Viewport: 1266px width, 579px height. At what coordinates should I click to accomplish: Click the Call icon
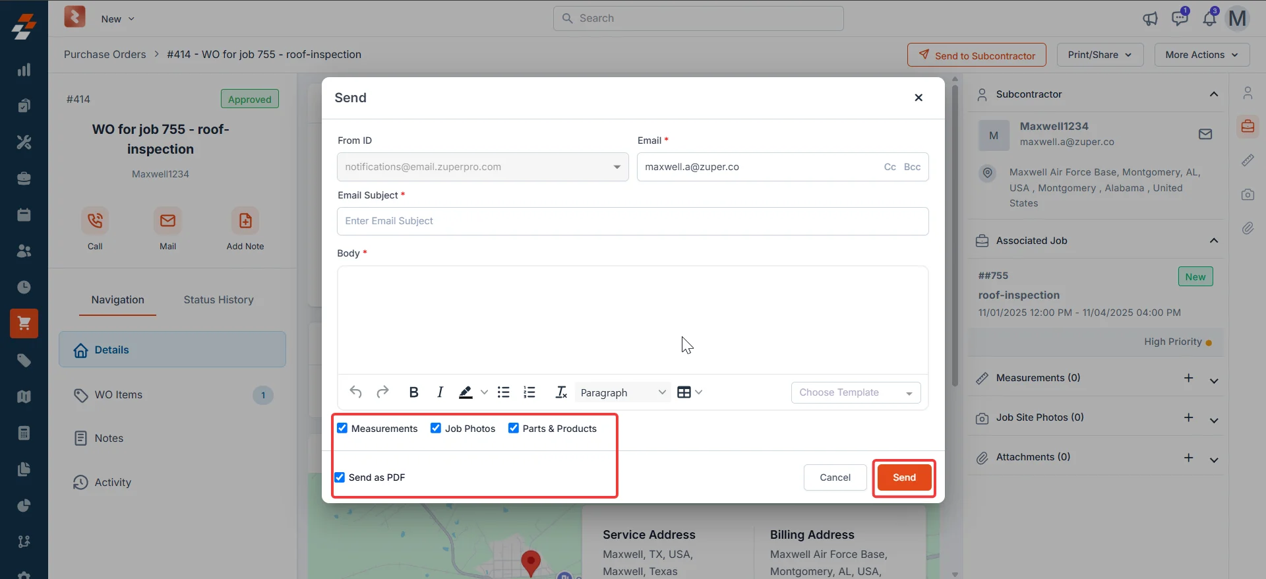coord(95,221)
